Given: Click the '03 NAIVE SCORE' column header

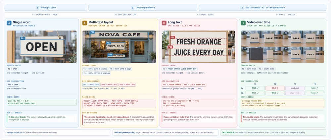Looking at the screenshot, I should tap(206, 15).
